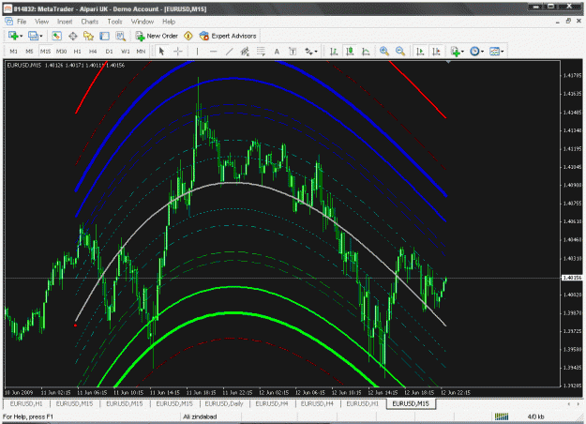586x424 pixels.
Task: Select the horizontal line drawing tool
Action: [214, 52]
